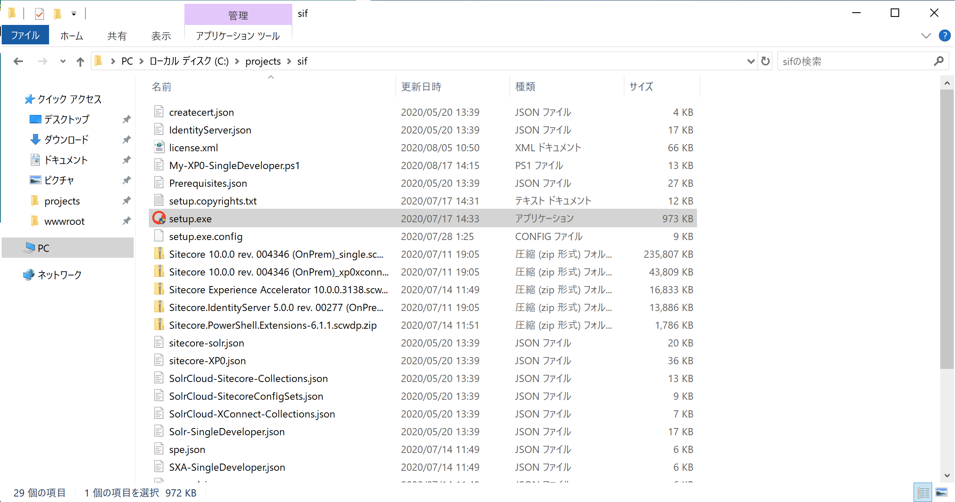
Task: Switch to the 表示 ribbon tab
Action: click(x=161, y=36)
